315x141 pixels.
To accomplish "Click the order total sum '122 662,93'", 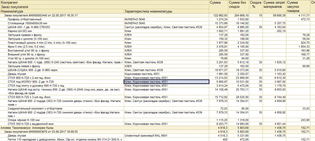I will [220, 15].
